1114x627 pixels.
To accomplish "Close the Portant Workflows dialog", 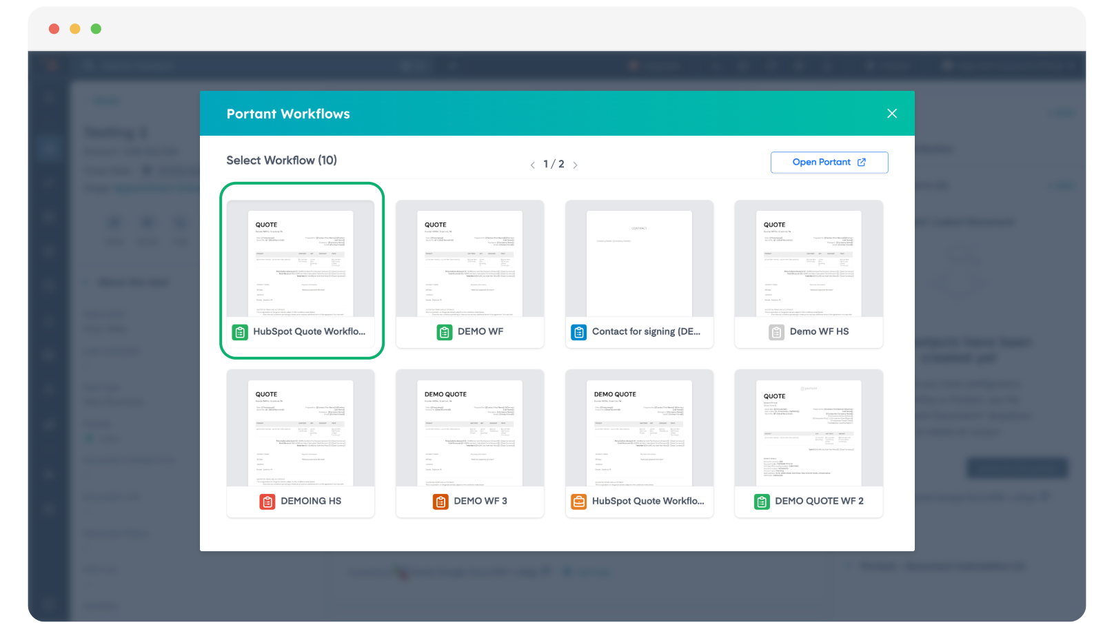I will pyautogui.click(x=891, y=114).
